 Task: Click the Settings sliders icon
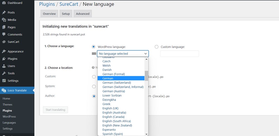(x=4, y=81)
